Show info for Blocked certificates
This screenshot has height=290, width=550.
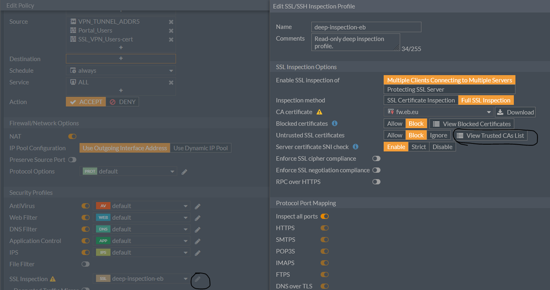pyautogui.click(x=335, y=124)
